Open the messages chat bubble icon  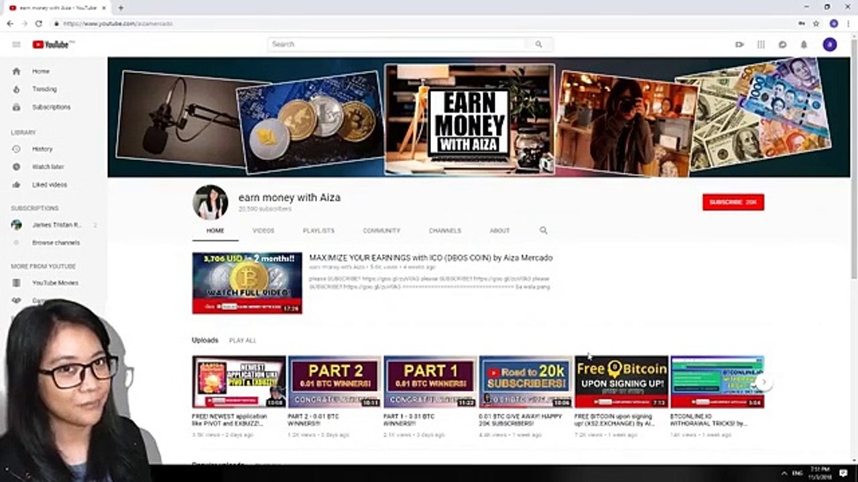[x=782, y=44]
